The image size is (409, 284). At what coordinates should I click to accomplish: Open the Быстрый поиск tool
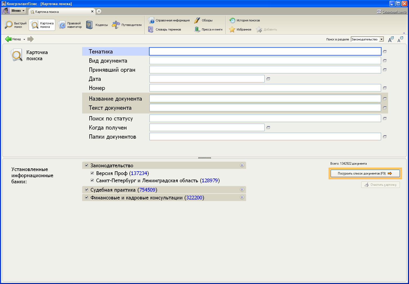pyautogui.click(x=16, y=25)
